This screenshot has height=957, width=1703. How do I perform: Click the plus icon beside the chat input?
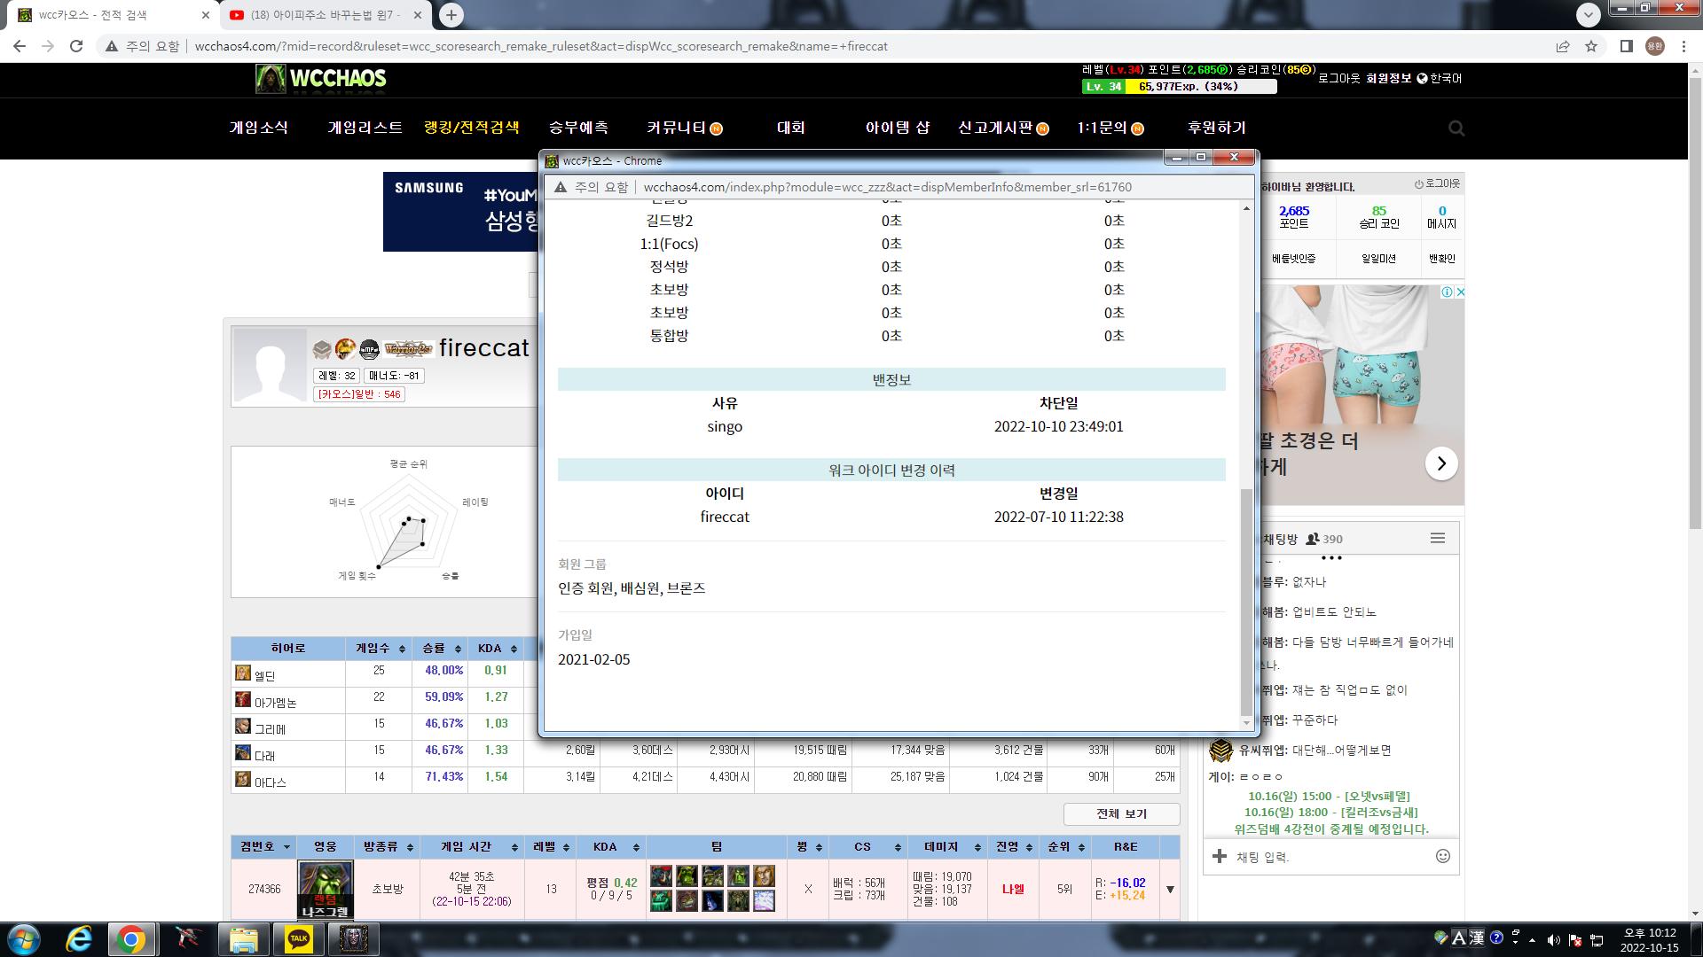[x=1220, y=856]
